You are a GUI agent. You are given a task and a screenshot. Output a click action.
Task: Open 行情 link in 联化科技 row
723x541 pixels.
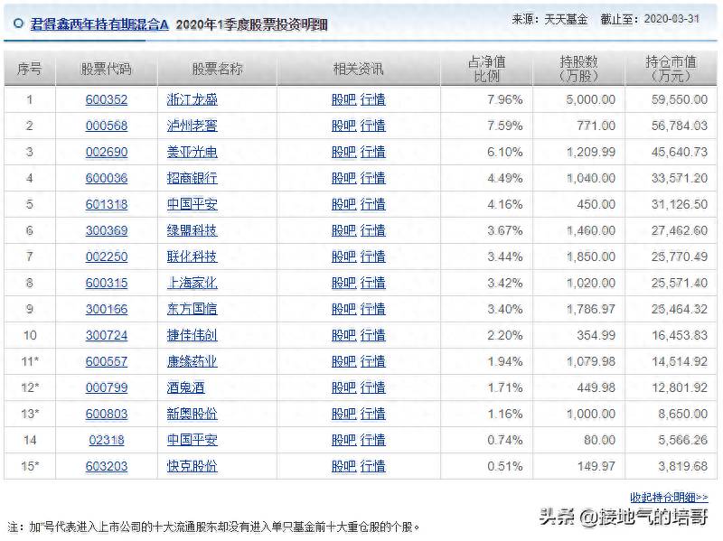tap(372, 257)
